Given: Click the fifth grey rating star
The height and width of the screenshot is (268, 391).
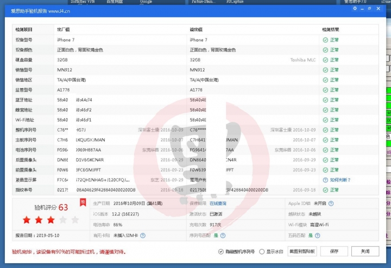Looking at the screenshot, I should point(75,220).
